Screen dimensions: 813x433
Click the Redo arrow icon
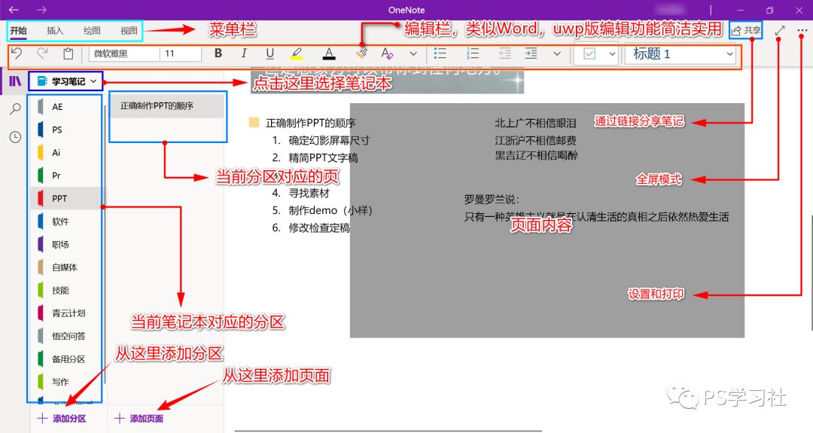42,53
